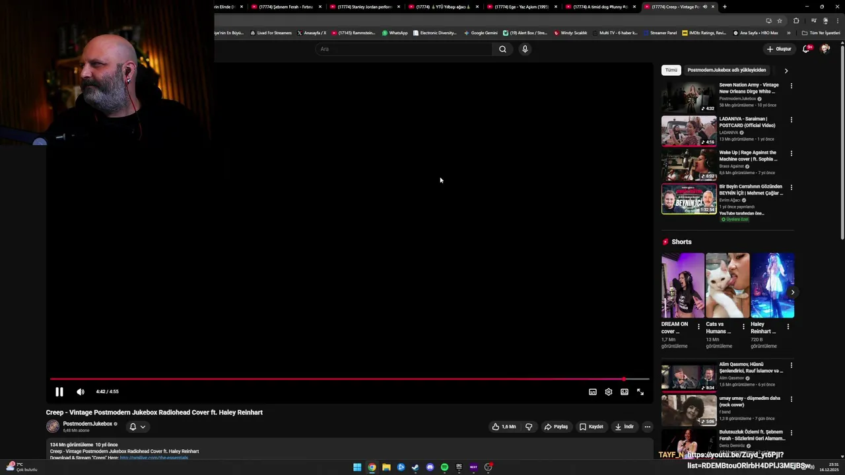The height and width of the screenshot is (475, 845).
Task: Open Bir Beyin Cerrahının Gözünden title
Action: click(x=751, y=190)
